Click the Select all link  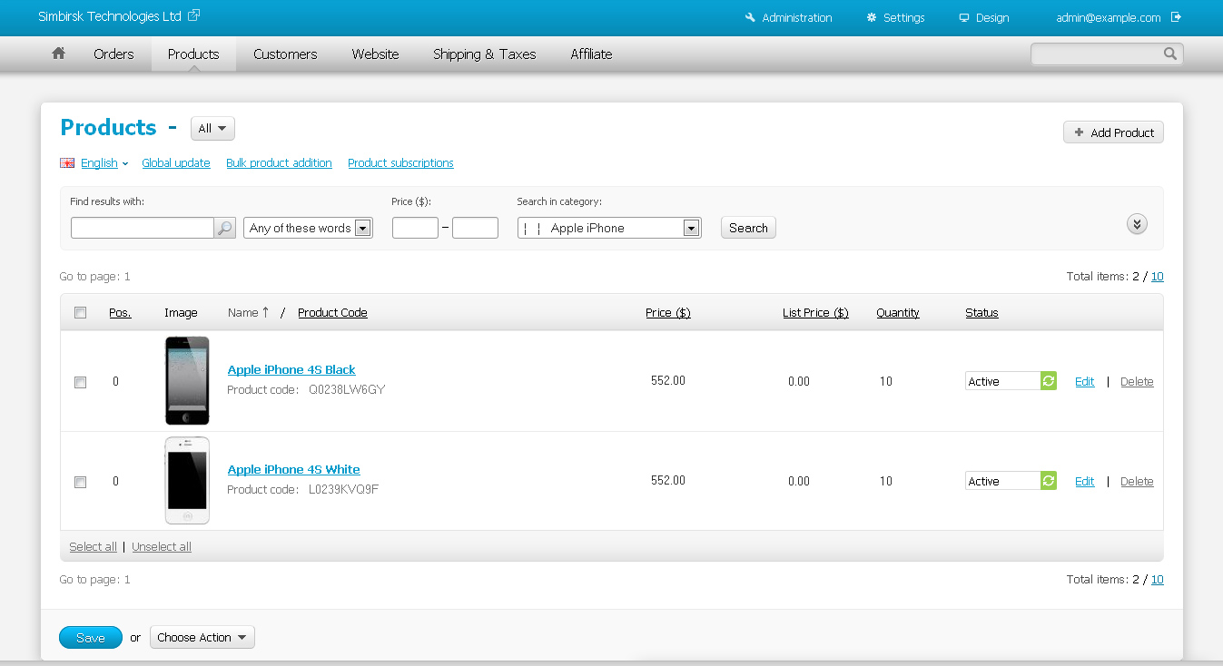click(93, 546)
